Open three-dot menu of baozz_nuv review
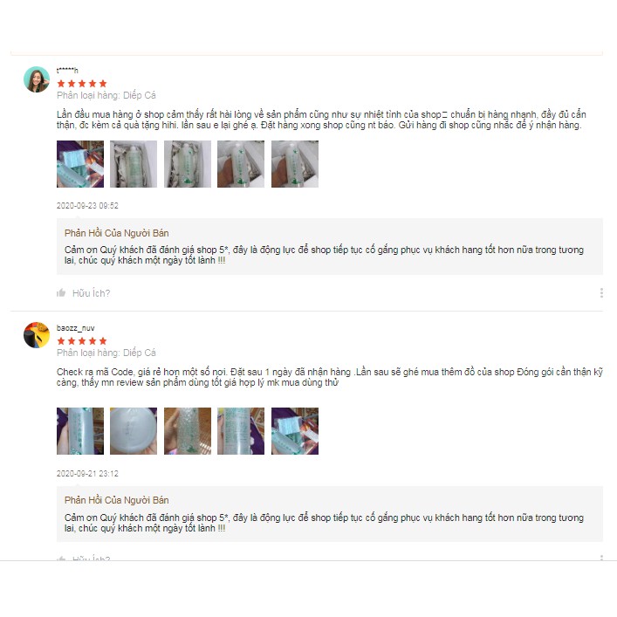Screen dimensions: 617x617 pyautogui.click(x=601, y=558)
